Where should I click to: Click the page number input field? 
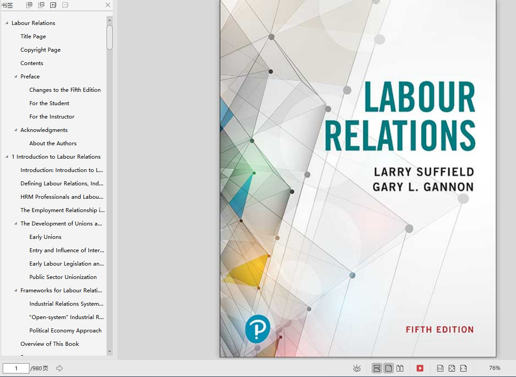(16, 368)
